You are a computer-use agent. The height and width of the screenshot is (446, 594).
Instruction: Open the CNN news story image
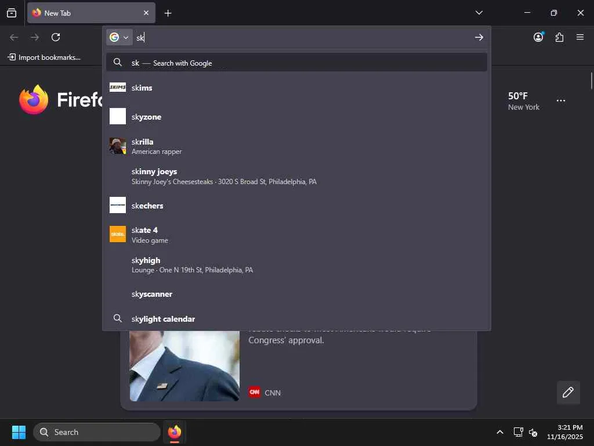[184, 366]
